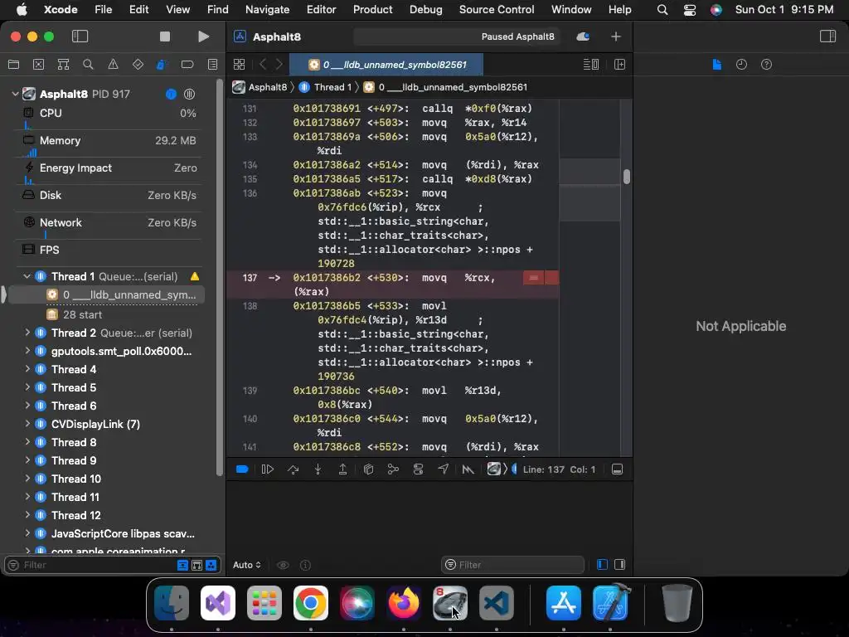The height and width of the screenshot is (637, 849).
Task: Open Debug View Hierarchy button
Action: (x=368, y=469)
